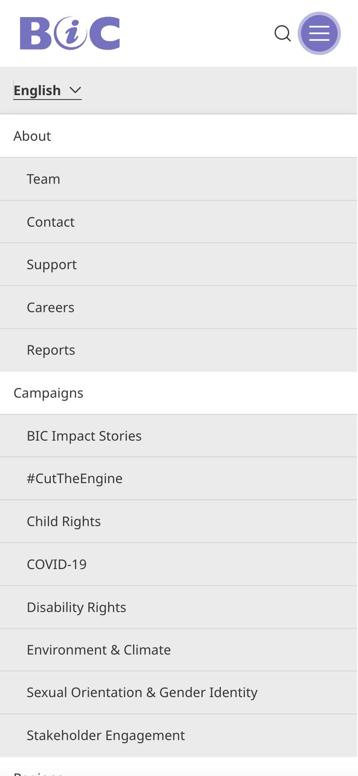Open the COVID-19 campaign page
Image resolution: width=358 pixels, height=776 pixels.
pos(56,565)
